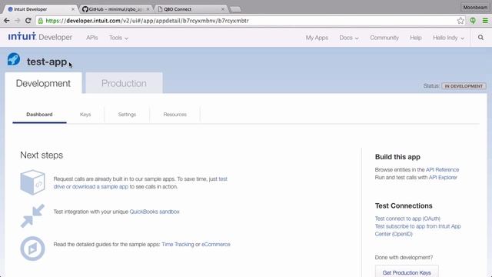This screenshot has height=277, width=492.
Task: Select the Development tab
Action: [x=43, y=83]
